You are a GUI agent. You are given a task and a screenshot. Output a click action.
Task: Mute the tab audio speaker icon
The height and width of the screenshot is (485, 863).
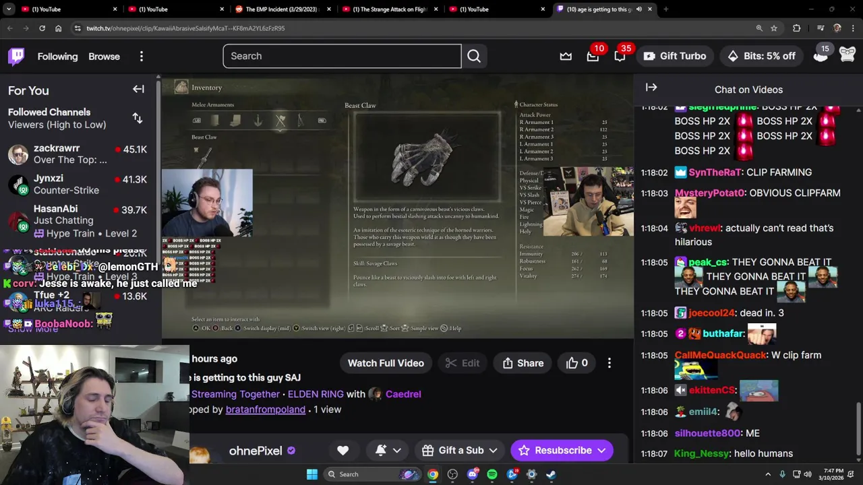pos(638,9)
